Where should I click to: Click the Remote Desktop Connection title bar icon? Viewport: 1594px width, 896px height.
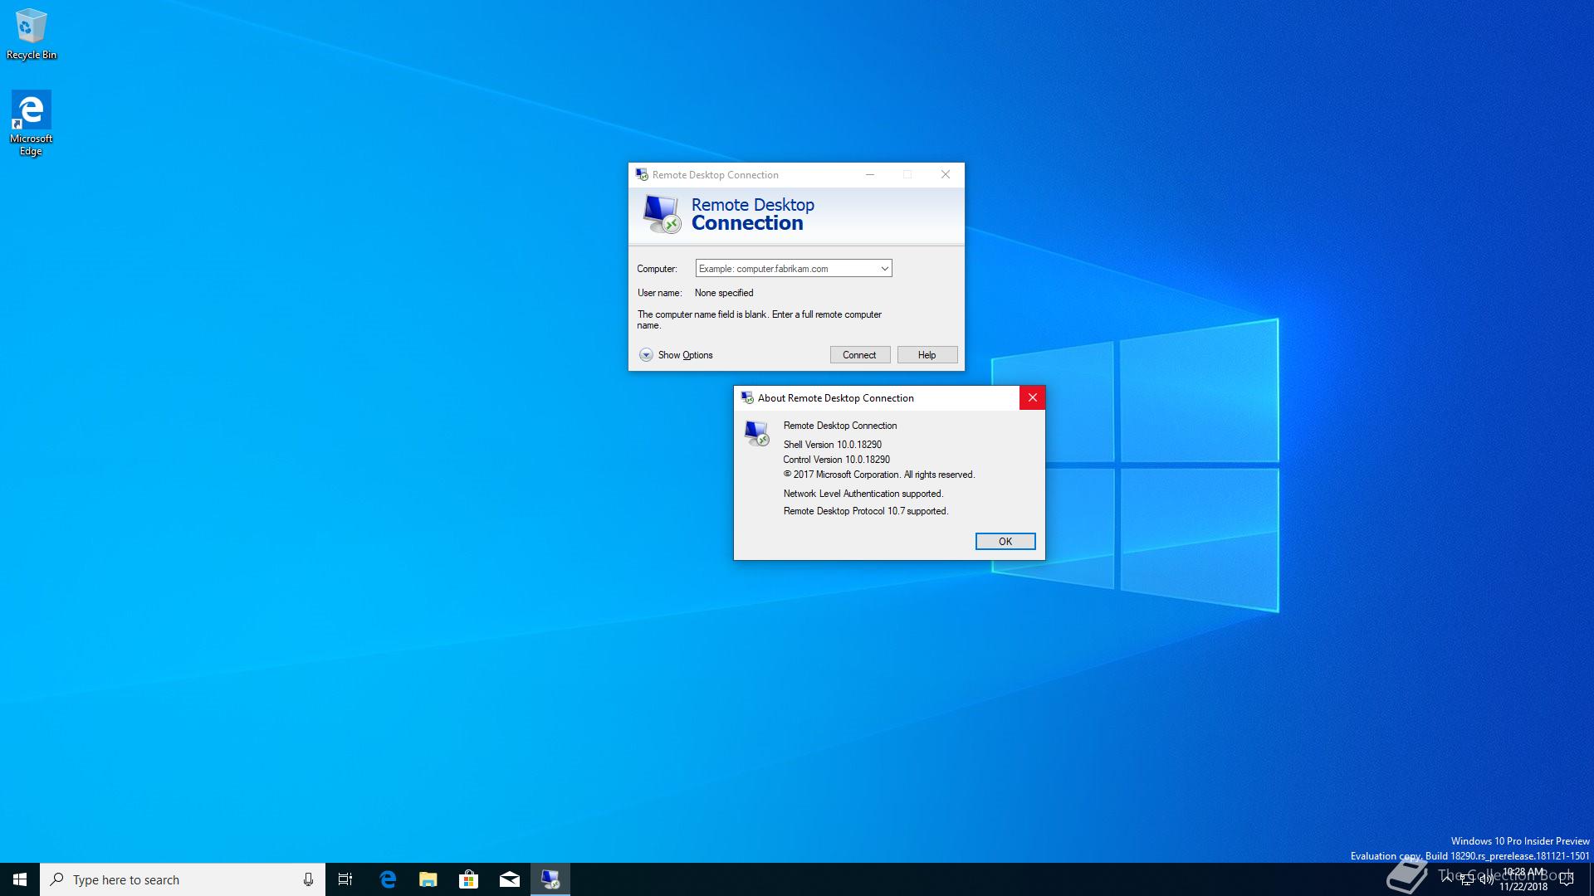(x=642, y=175)
